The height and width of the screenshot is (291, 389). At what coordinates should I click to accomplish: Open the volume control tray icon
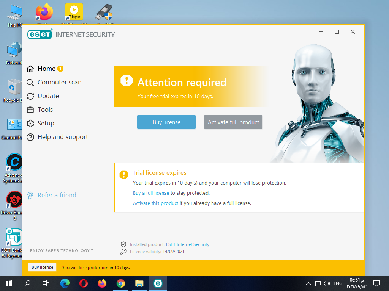pos(327,283)
